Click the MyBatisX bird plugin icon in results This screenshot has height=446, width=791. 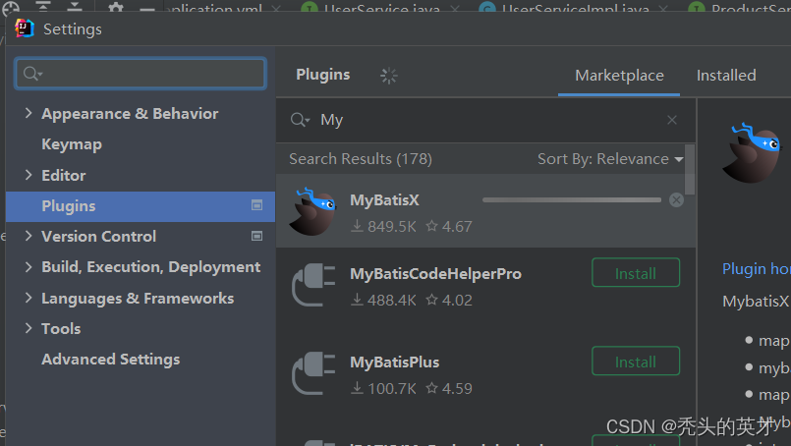(312, 211)
